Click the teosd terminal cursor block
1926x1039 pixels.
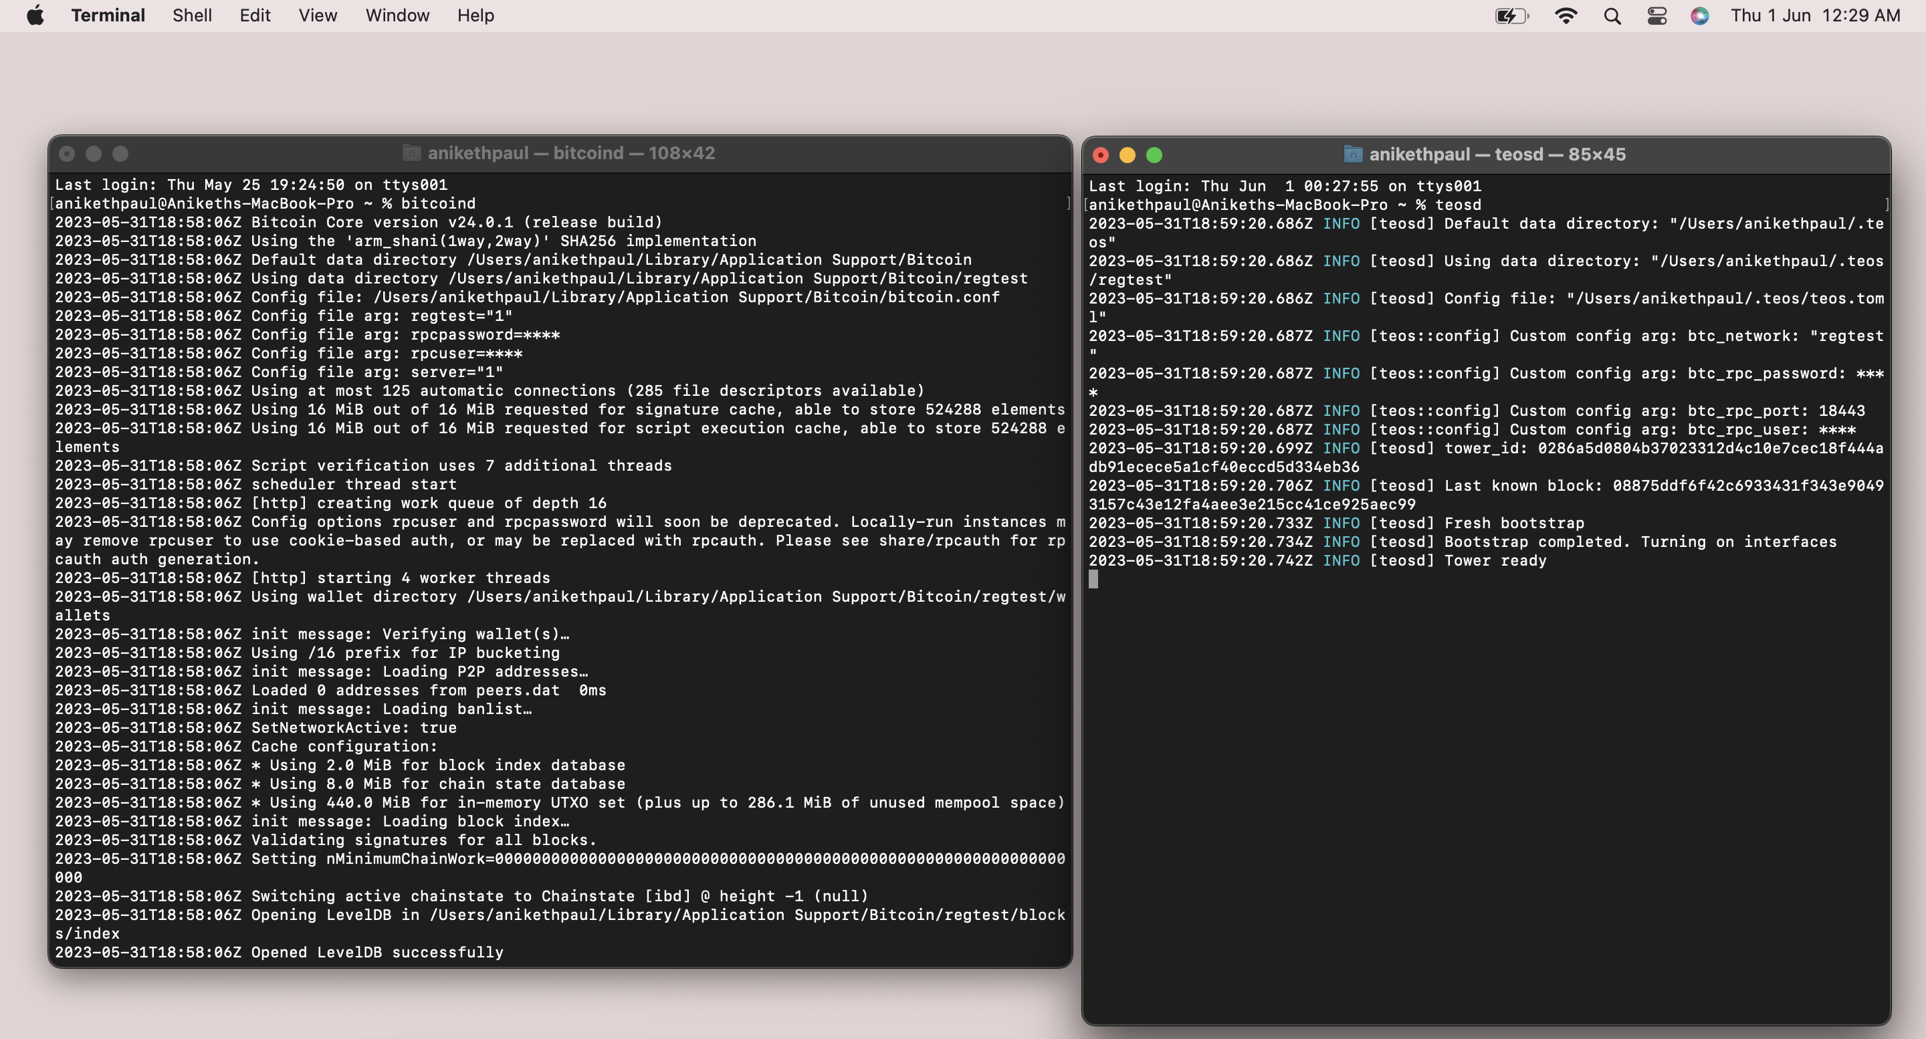tap(1093, 579)
